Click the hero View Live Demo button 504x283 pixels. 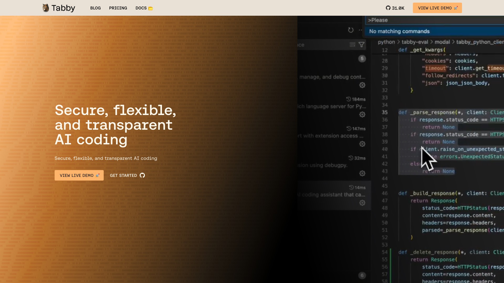click(79, 175)
